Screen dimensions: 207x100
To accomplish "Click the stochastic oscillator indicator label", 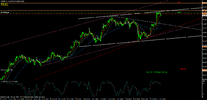I will [x=9, y=82].
